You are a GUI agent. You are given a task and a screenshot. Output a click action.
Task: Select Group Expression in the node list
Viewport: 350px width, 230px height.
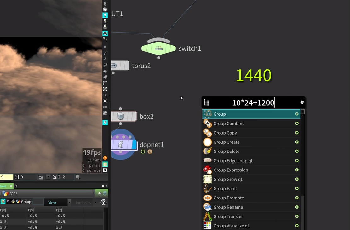coord(231,170)
